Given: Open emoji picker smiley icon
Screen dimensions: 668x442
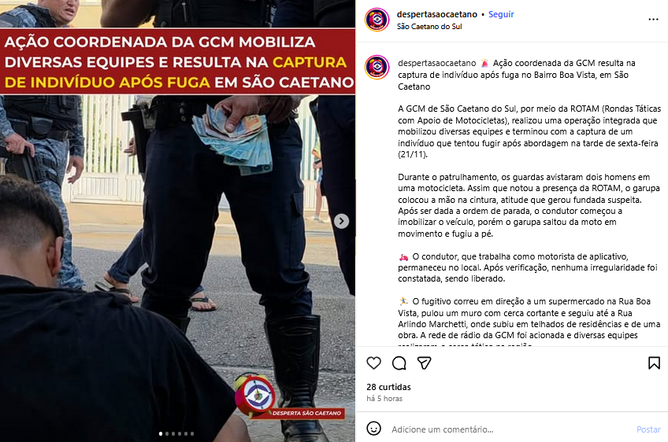Looking at the screenshot, I should (373, 429).
